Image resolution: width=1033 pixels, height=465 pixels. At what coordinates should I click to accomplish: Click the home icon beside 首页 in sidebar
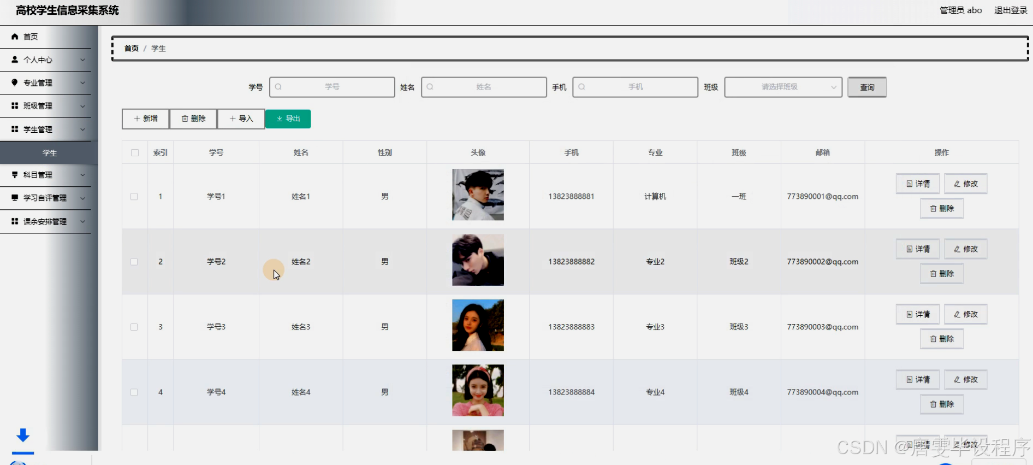click(15, 37)
